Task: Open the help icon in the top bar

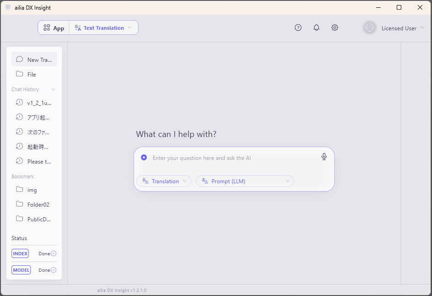Action: tap(298, 27)
